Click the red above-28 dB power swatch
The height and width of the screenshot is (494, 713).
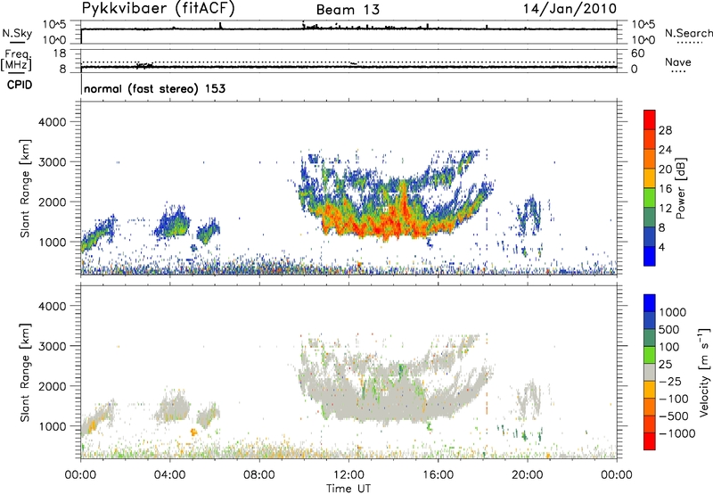[650, 119]
